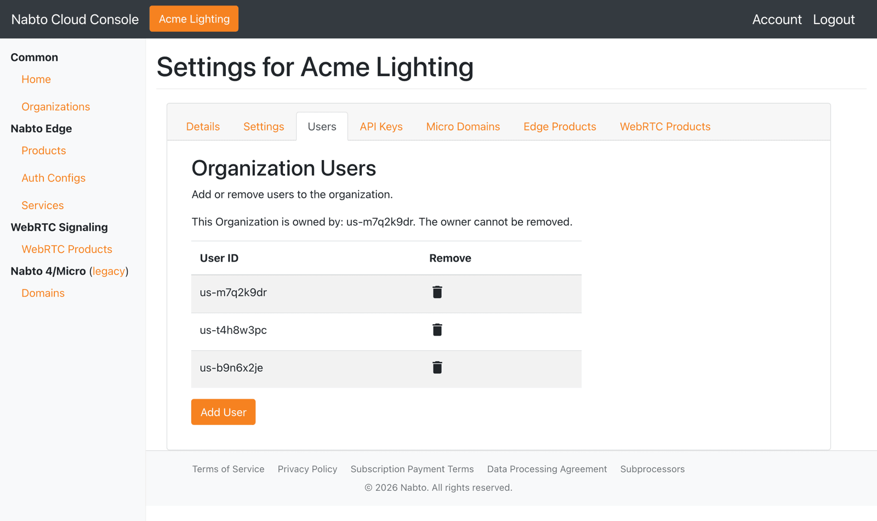The height and width of the screenshot is (521, 877).
Task: Open Services in the sidebar
Action: pyautogui.click(x=43, y=206)
